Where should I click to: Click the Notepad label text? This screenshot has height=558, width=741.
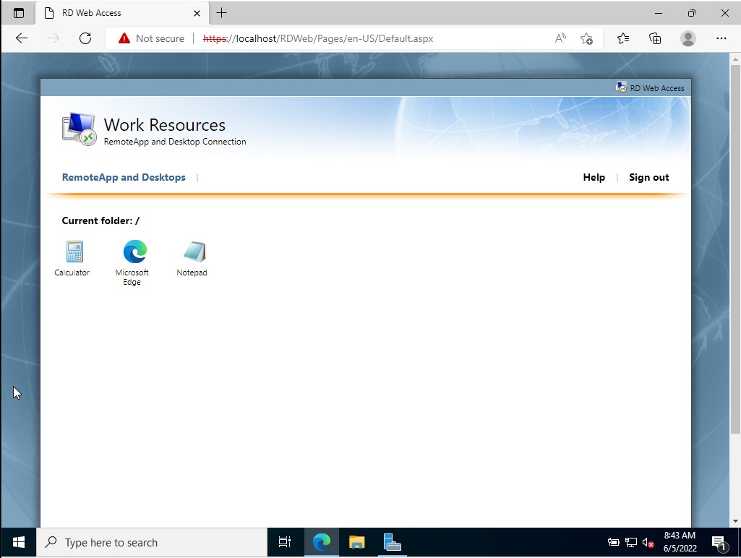[192, 272]
